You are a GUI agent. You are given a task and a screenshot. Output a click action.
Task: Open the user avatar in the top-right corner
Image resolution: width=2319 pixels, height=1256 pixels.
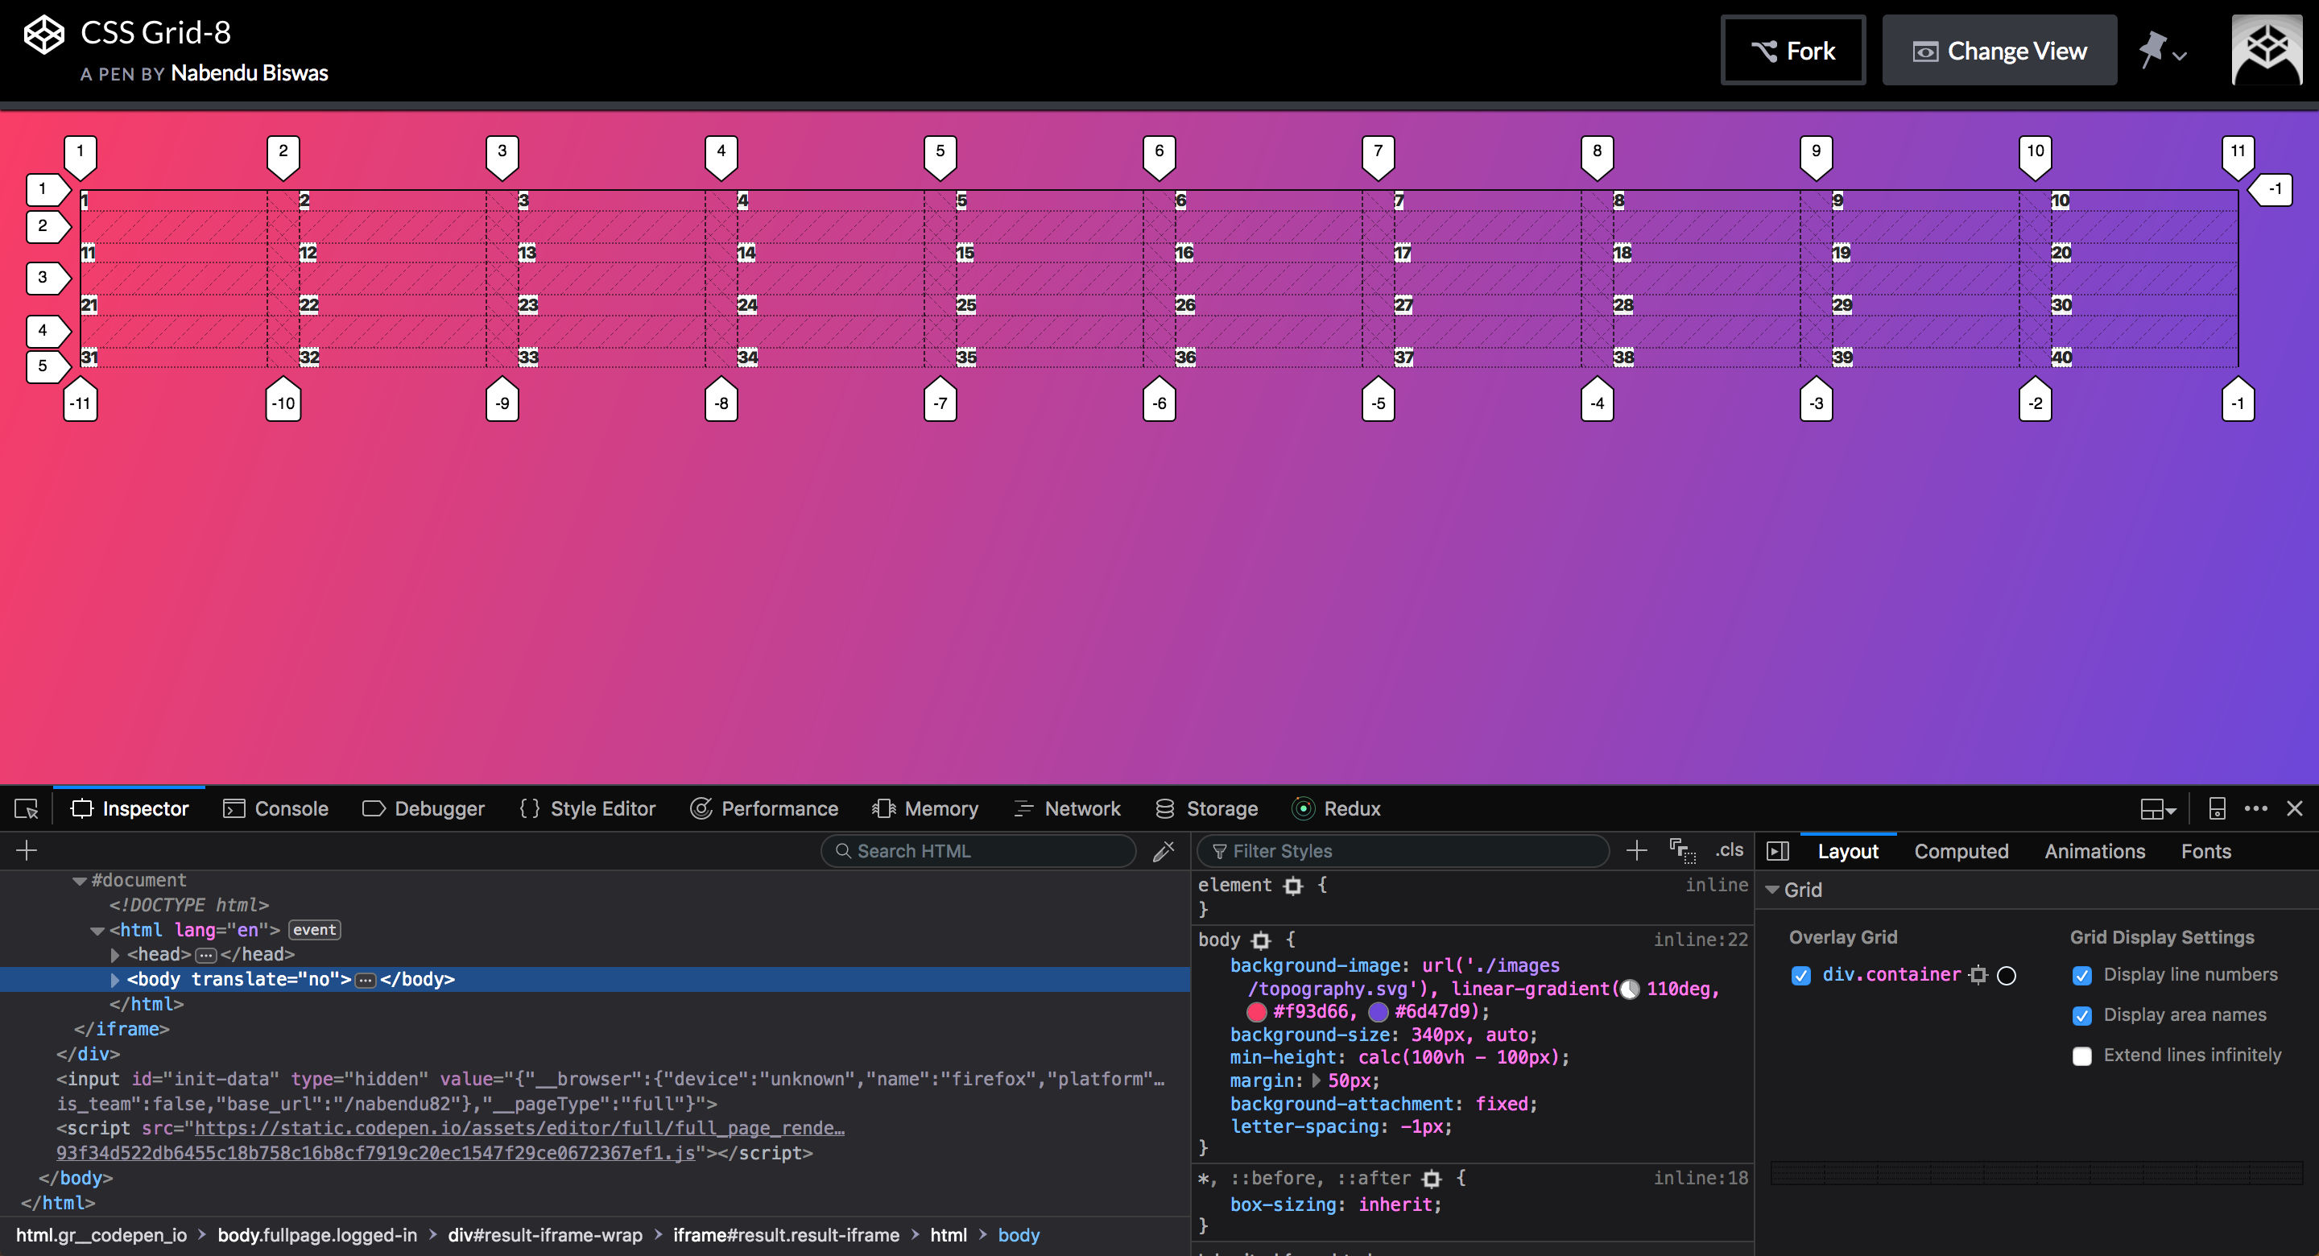pos(2267,51)
